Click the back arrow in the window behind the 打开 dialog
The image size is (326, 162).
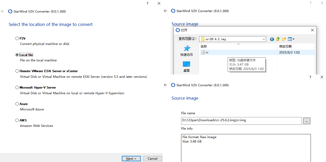[165, 11]
